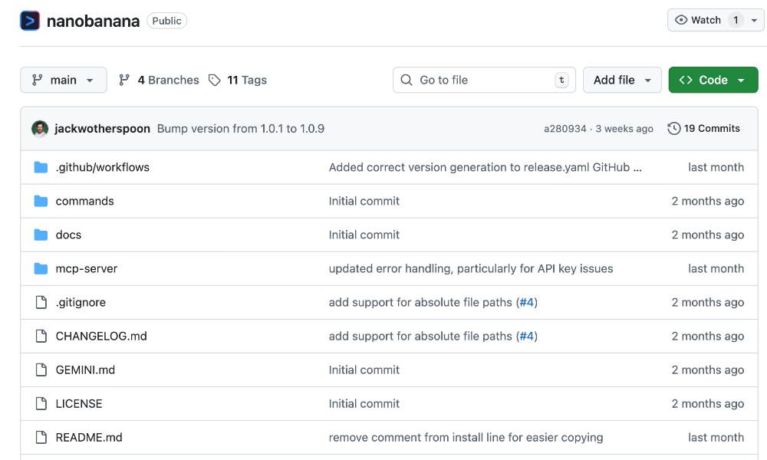The width and height of the screenshot is (767, 460).
Task: Open the main branch selector
Action: [64, 80]
